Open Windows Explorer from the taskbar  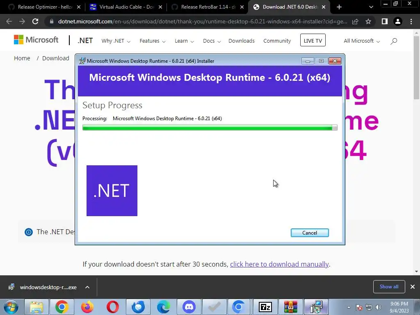pos(37,307)
